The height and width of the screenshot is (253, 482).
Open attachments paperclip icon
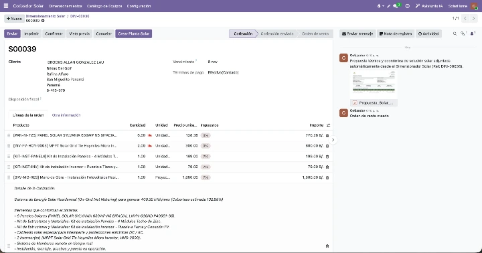tap(463, 33)
